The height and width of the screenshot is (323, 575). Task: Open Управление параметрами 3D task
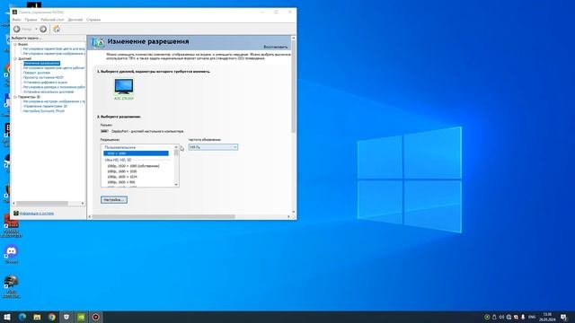45,106
